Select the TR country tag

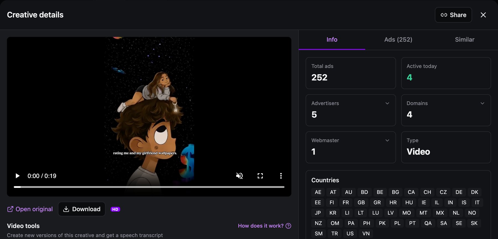[334, 233]
